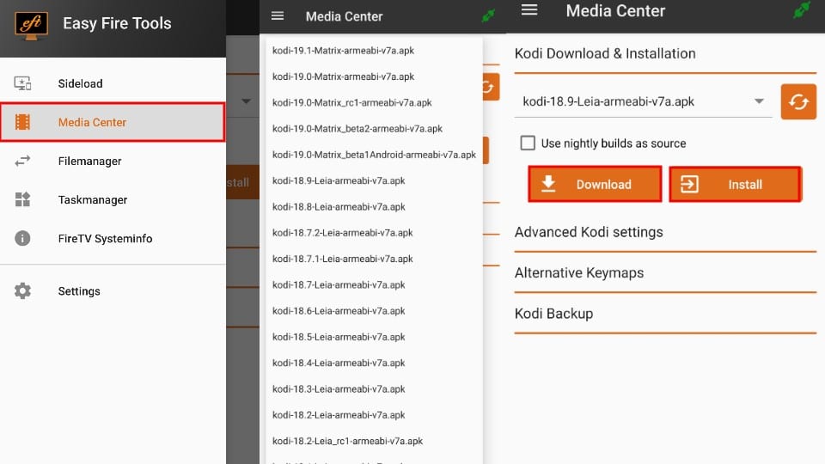Enable Use nightly builds as source
This screenshot has height=464, width=825.
coord(528,143)
